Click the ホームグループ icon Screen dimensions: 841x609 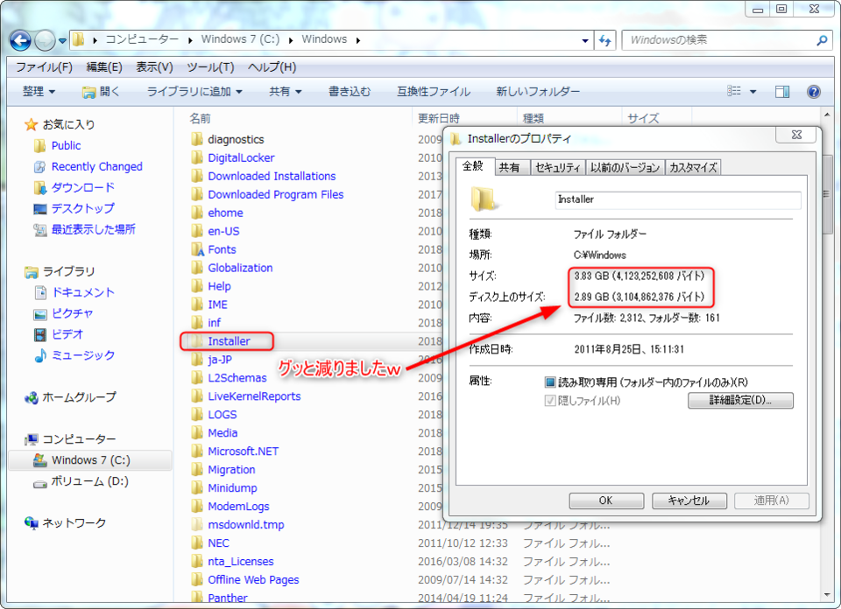pos(32,397)
